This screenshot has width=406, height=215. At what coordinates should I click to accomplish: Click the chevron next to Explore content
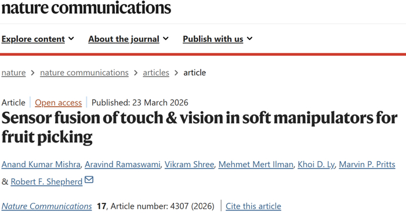tap(71, 39)
